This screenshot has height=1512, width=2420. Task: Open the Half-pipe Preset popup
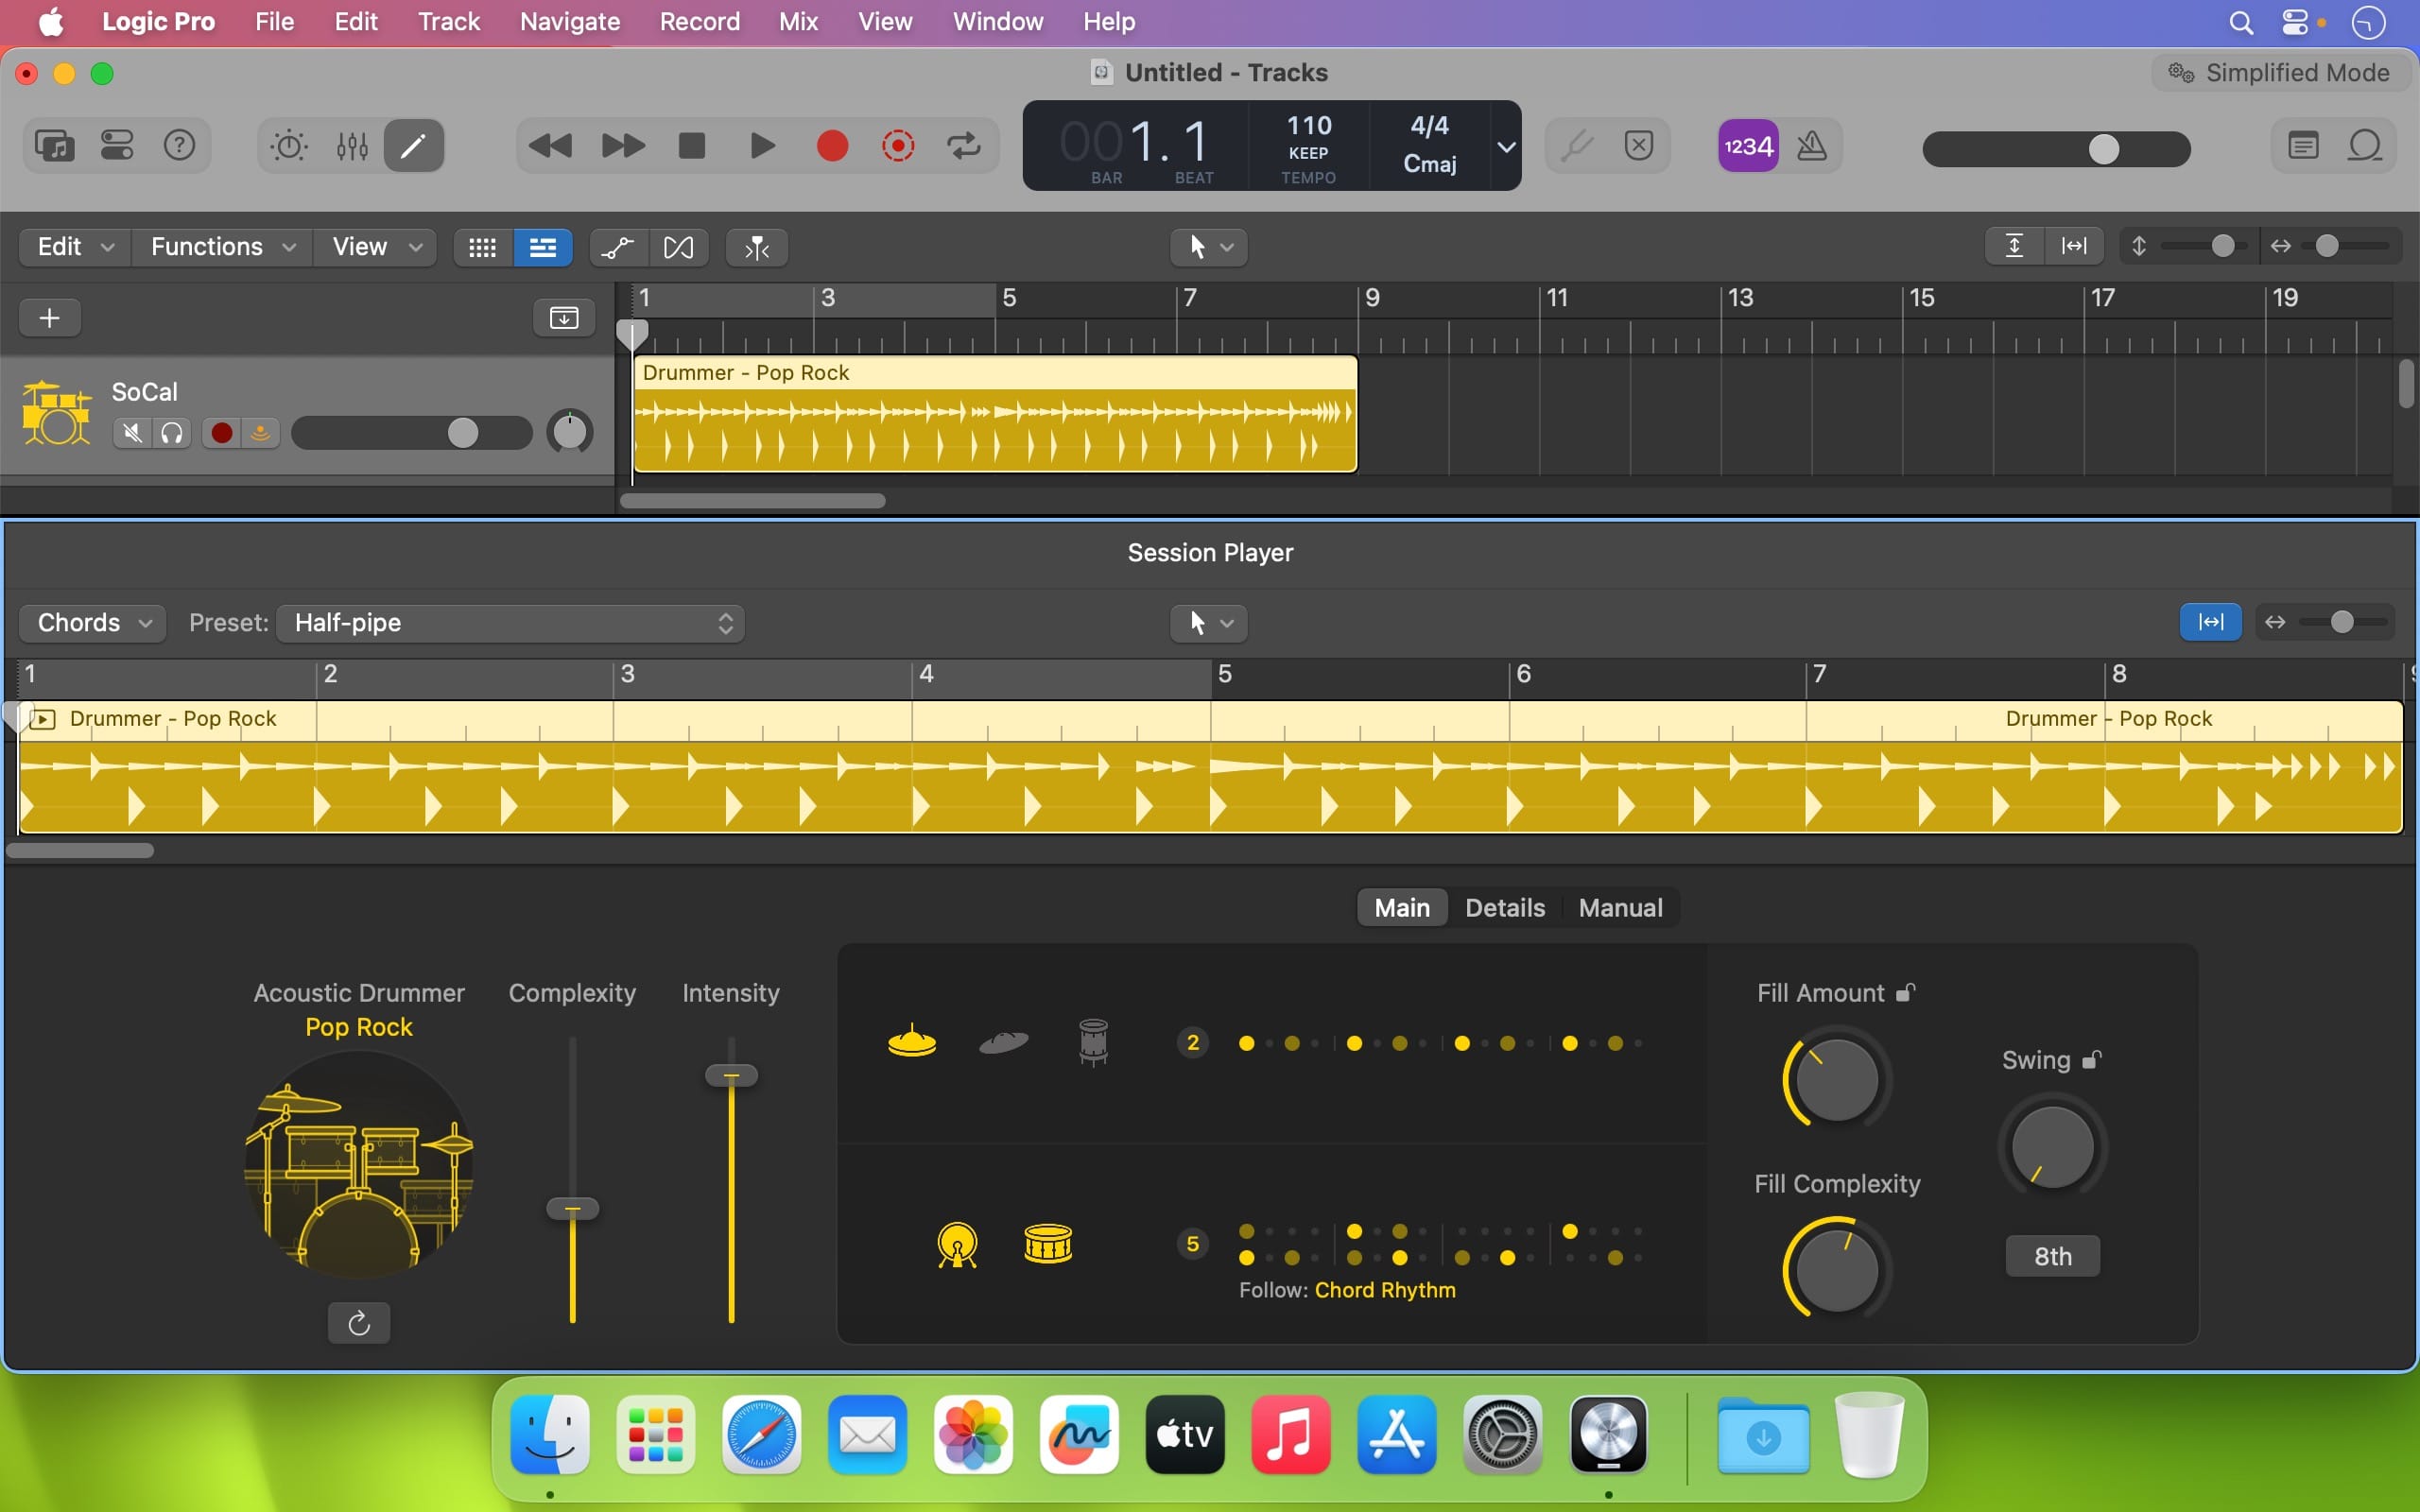point(510,623)
